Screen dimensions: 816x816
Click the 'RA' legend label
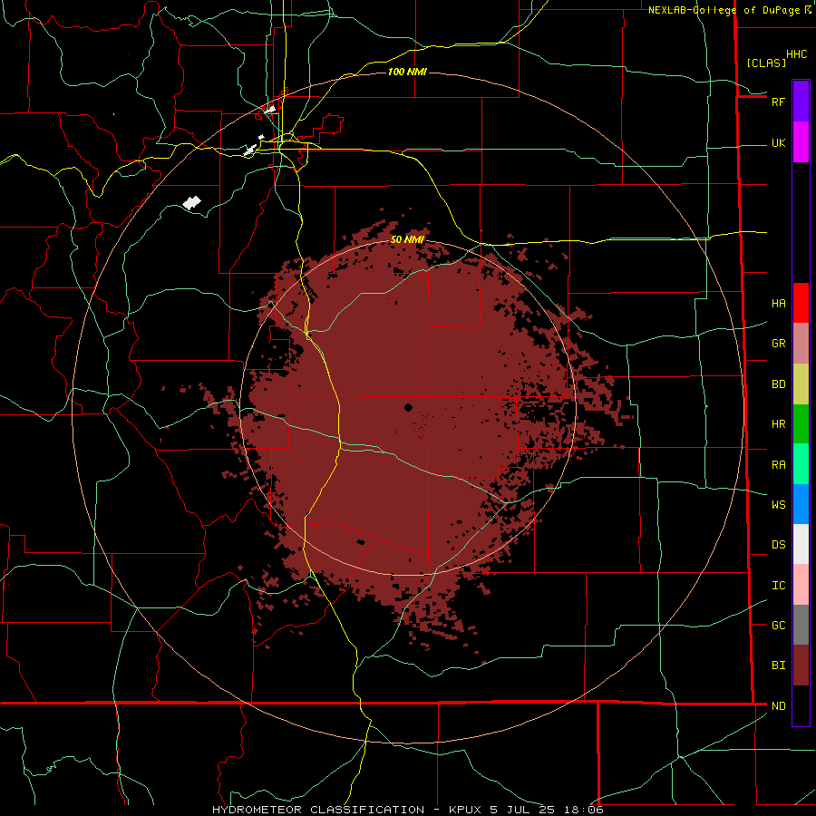tap(778, 465)
